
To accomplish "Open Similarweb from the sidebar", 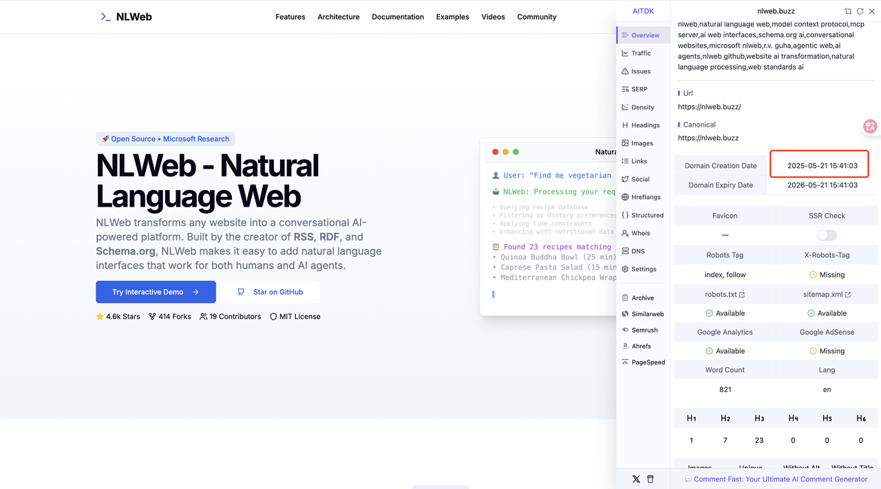I will click(x=648, y=314).
